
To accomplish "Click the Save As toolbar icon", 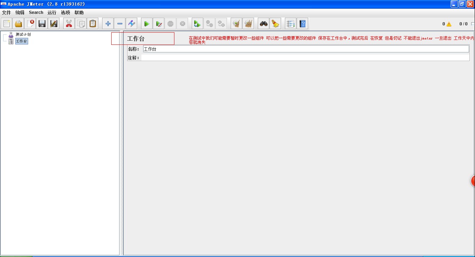I will [x=54, y=24].
